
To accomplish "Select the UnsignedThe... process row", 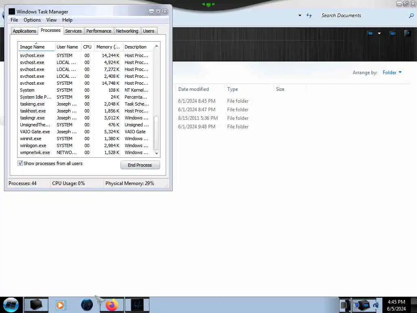I will point(86,125).
